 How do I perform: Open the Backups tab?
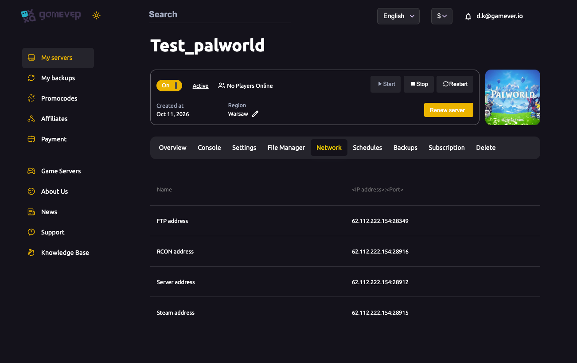(405, 148)
